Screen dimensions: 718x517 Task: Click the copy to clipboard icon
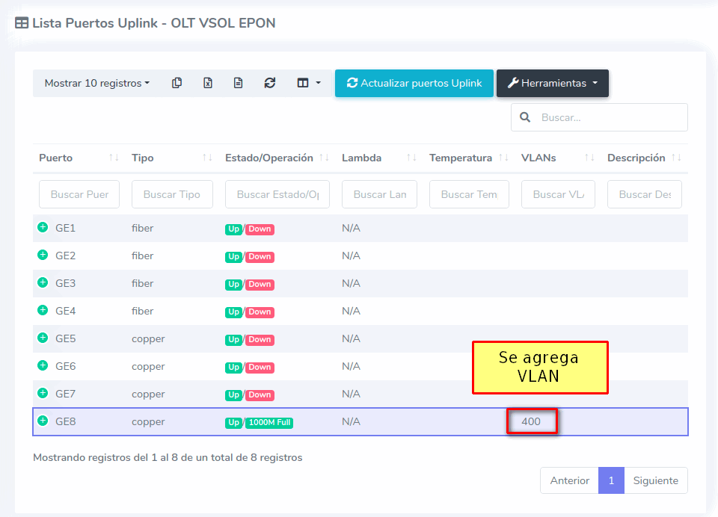pos(177,83)
